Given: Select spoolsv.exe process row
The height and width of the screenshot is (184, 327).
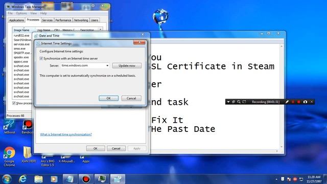Looking at the screenshot, I should [21, 57].
